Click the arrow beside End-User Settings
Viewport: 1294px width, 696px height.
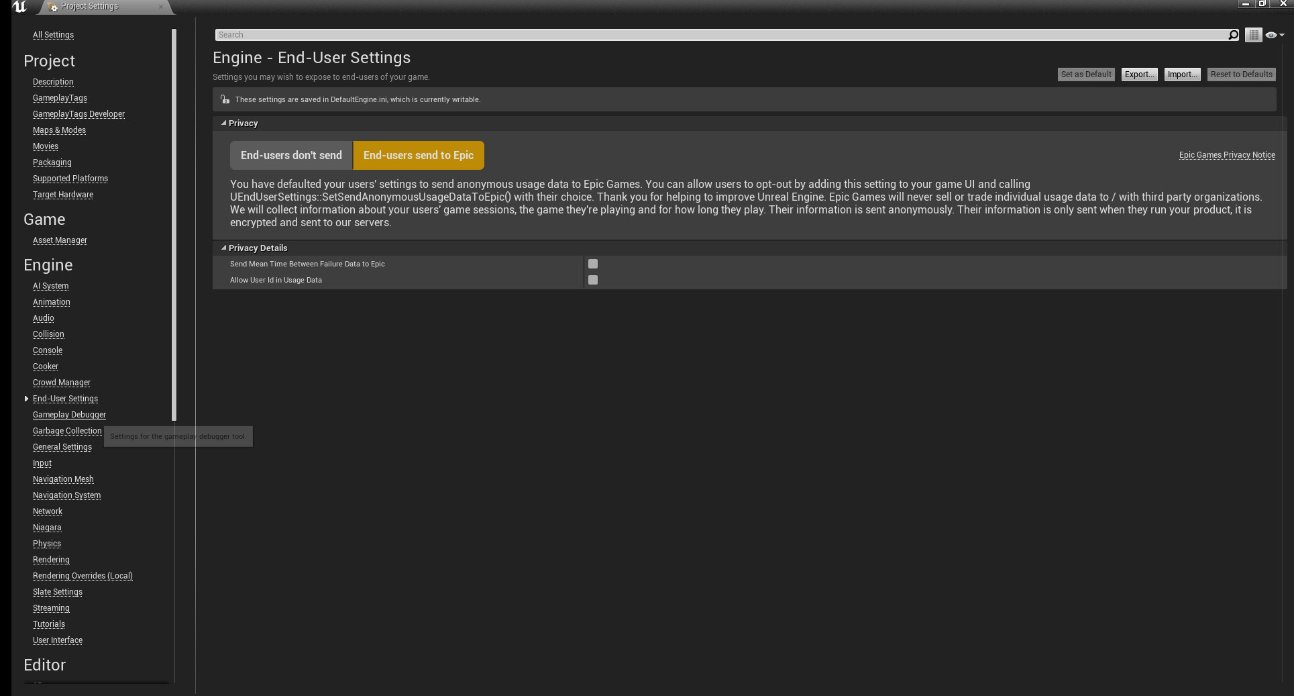26,399
